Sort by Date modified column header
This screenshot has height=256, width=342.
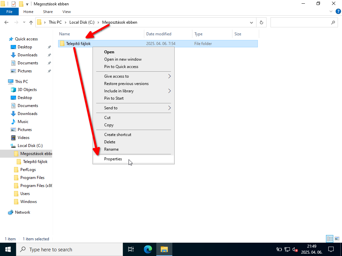point(159,34)
